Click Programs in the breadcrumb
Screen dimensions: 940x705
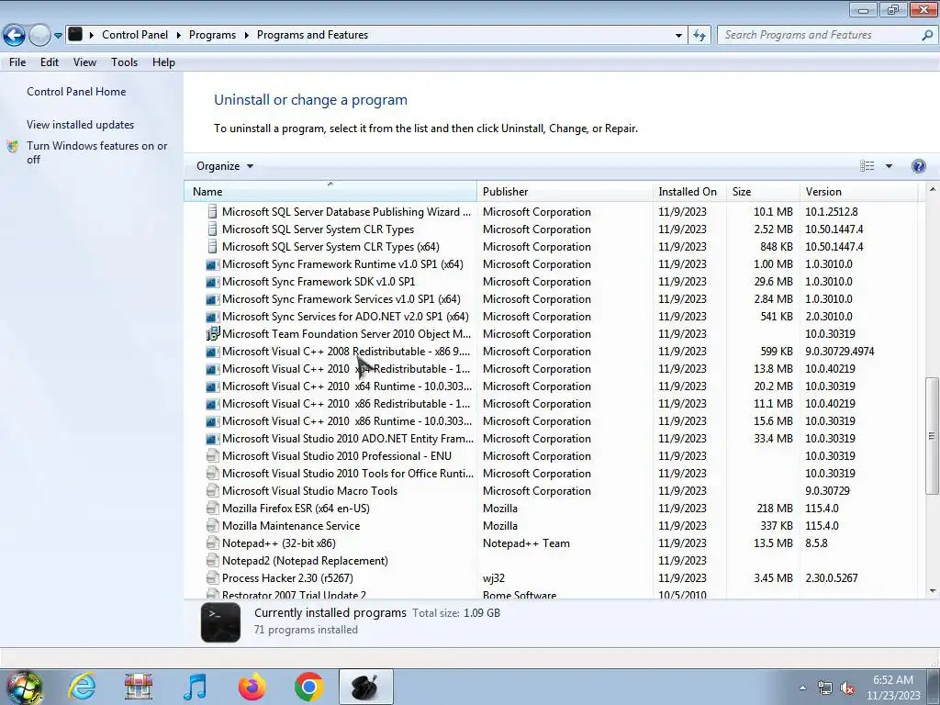click(x=212, y=35)
